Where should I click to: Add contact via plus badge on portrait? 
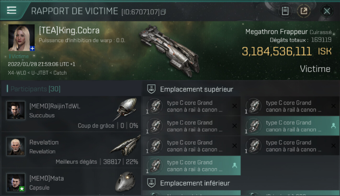click(x=32, y=48)
